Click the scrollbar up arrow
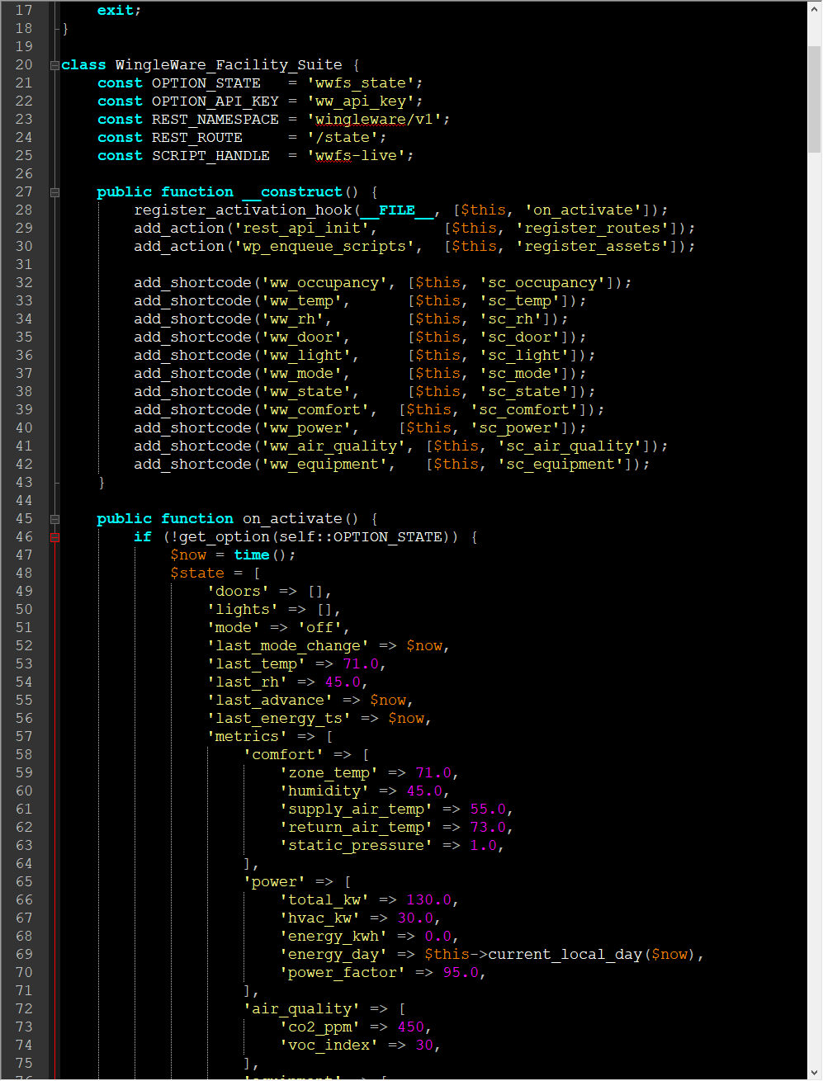 814,7
